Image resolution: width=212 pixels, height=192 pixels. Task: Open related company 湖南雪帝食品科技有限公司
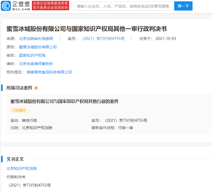tap(49, 72)
